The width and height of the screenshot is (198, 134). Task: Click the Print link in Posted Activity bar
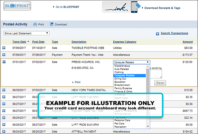41,25
